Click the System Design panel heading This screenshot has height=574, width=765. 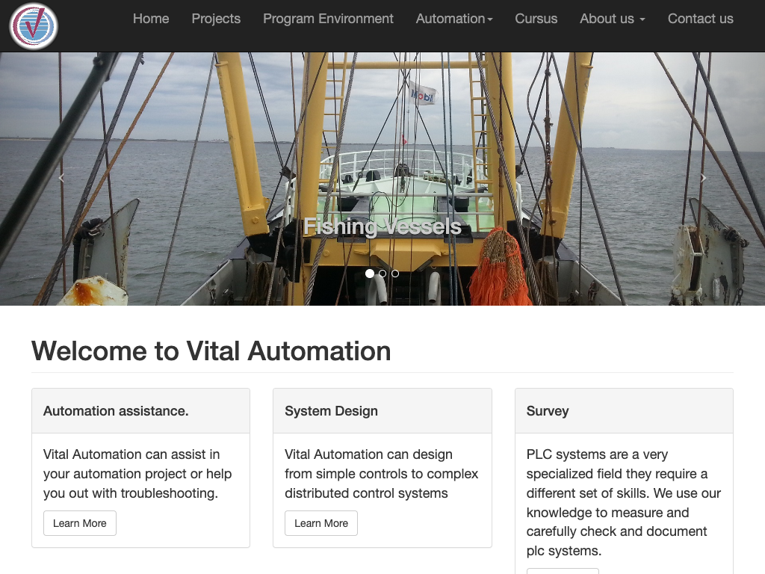331,411
